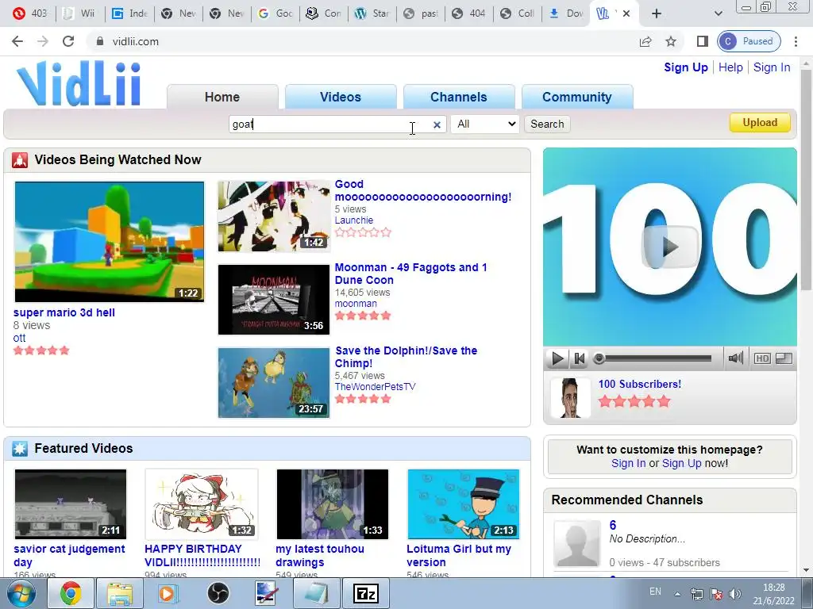The image size is (813, 609).
Task: Open 7-Zip from the taskbar
Action: [x=365, y=593]
